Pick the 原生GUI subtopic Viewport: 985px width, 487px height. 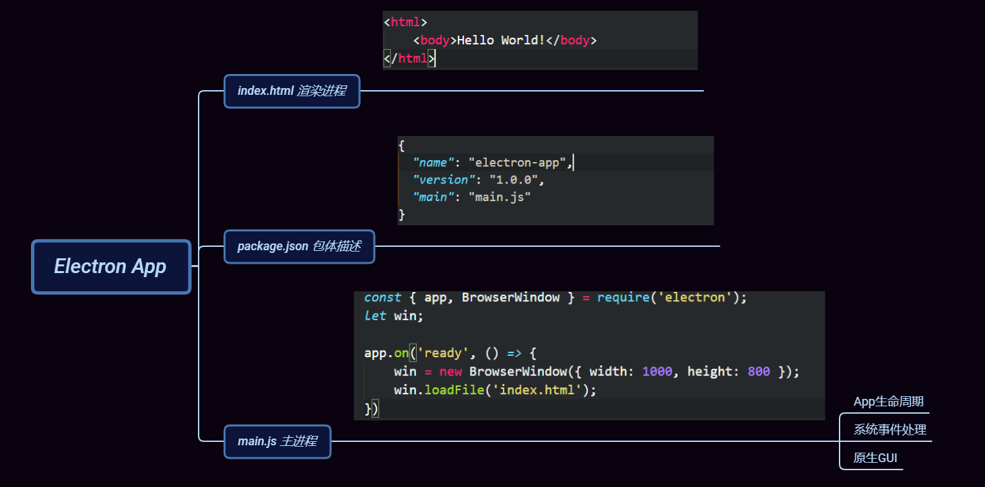[x=875, y=458]
